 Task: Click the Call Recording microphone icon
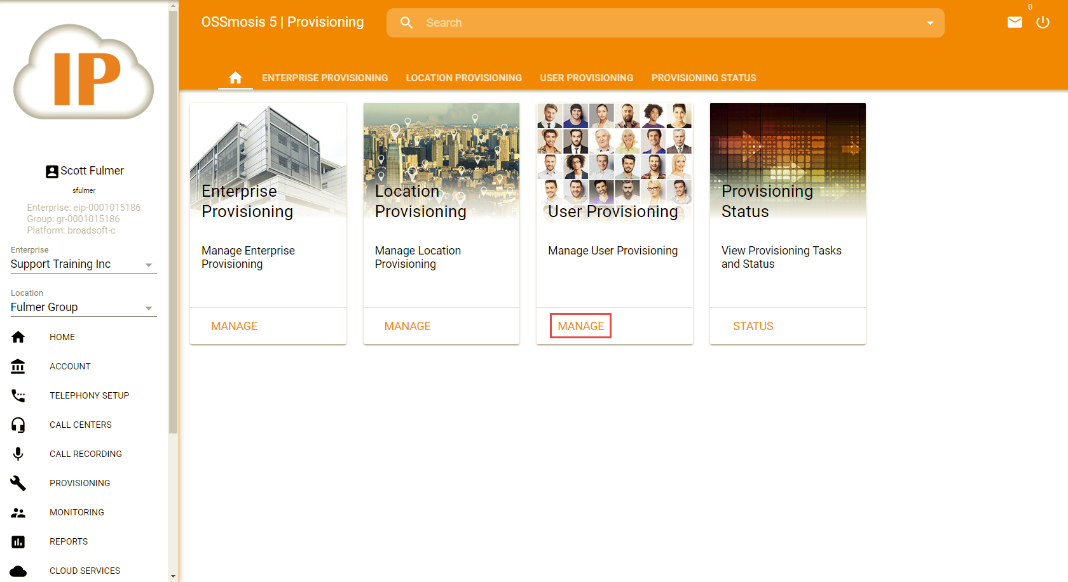pyautogui.click(x=18, y=454)
